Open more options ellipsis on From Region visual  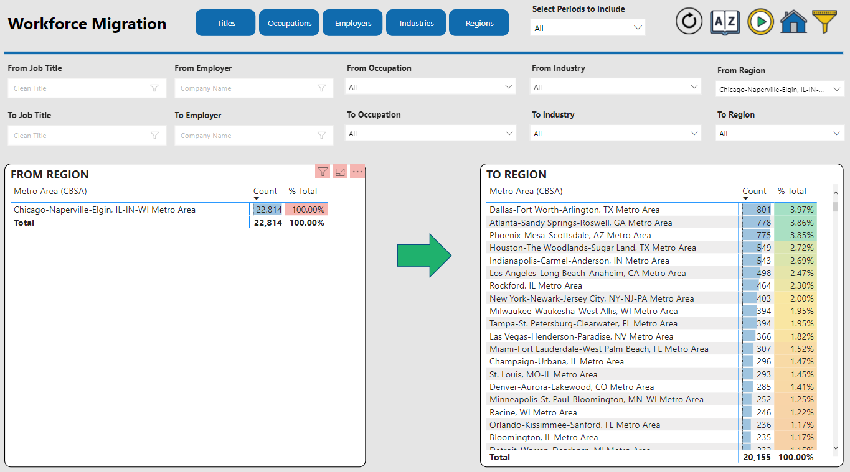357,172
